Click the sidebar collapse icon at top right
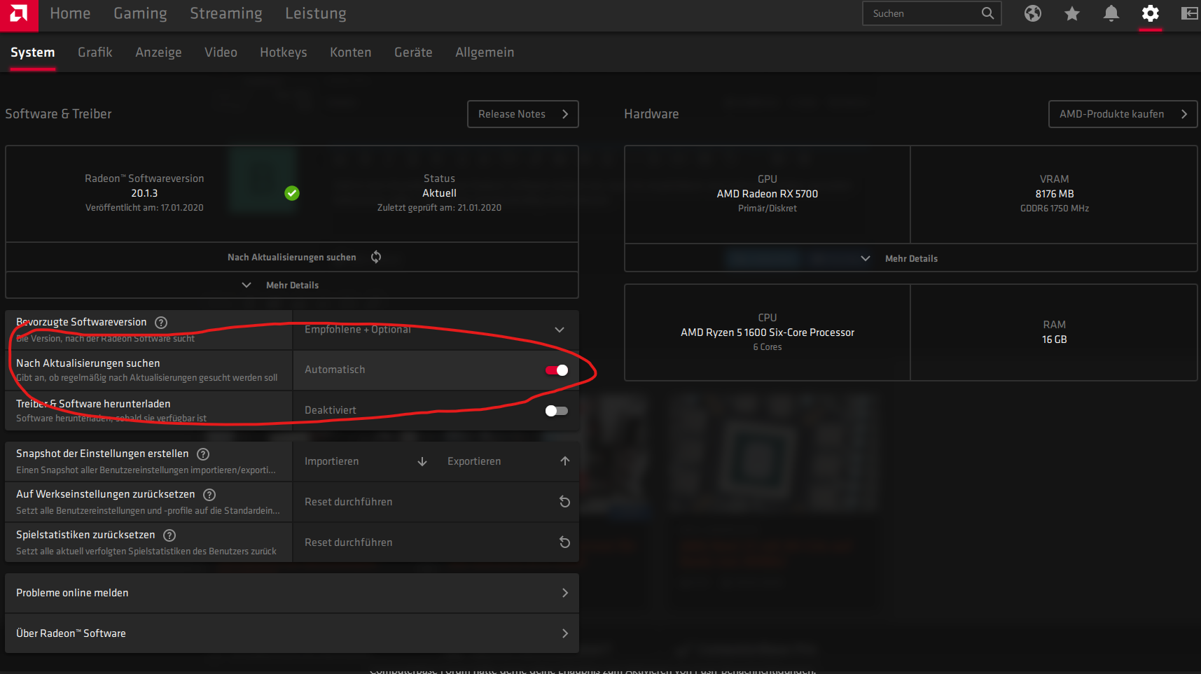The width and height of the screenshot is (1201, 674). 1189,13
